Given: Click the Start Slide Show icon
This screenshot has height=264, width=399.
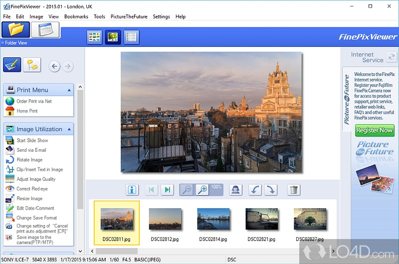Looking at the screenshot, I should click(10, 140).
